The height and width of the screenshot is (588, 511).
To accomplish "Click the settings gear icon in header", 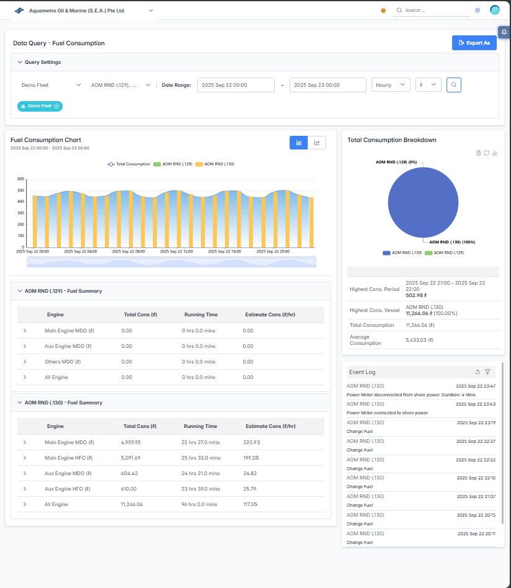I will [x=478, y=11].
